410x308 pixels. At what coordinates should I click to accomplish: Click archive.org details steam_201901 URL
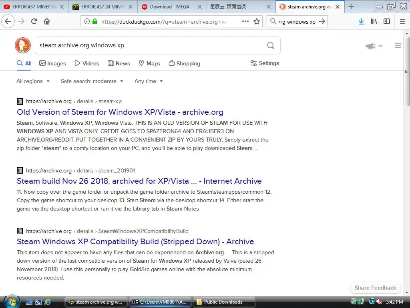80,170
